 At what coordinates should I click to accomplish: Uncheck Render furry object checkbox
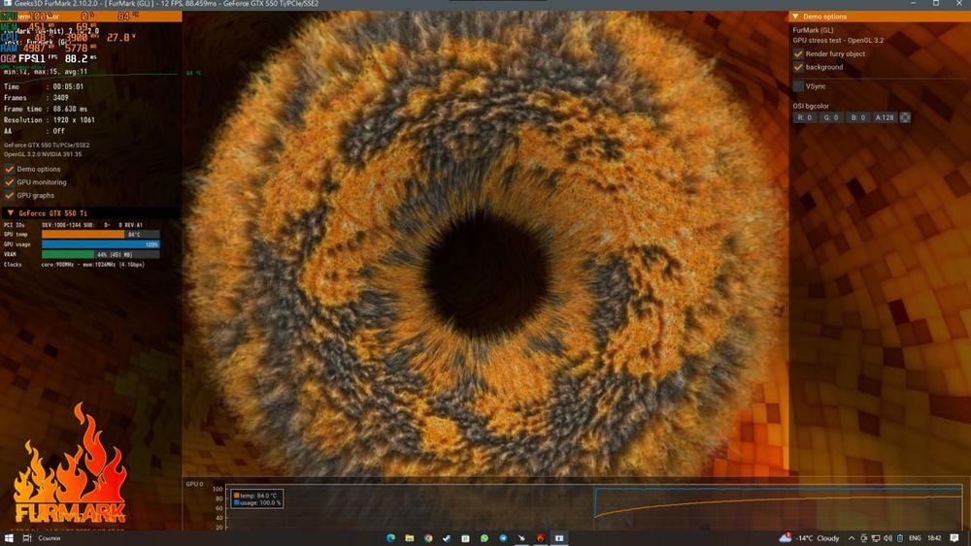tap(798, 53)
